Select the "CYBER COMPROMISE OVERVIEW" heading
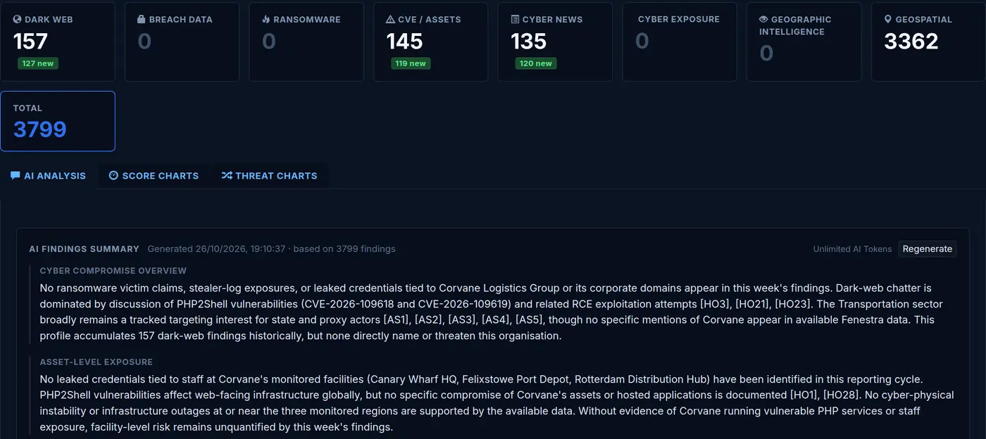 pos(113,271)
